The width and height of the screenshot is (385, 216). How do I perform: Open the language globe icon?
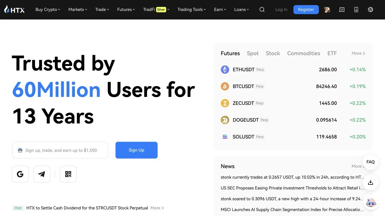[370, 10]
